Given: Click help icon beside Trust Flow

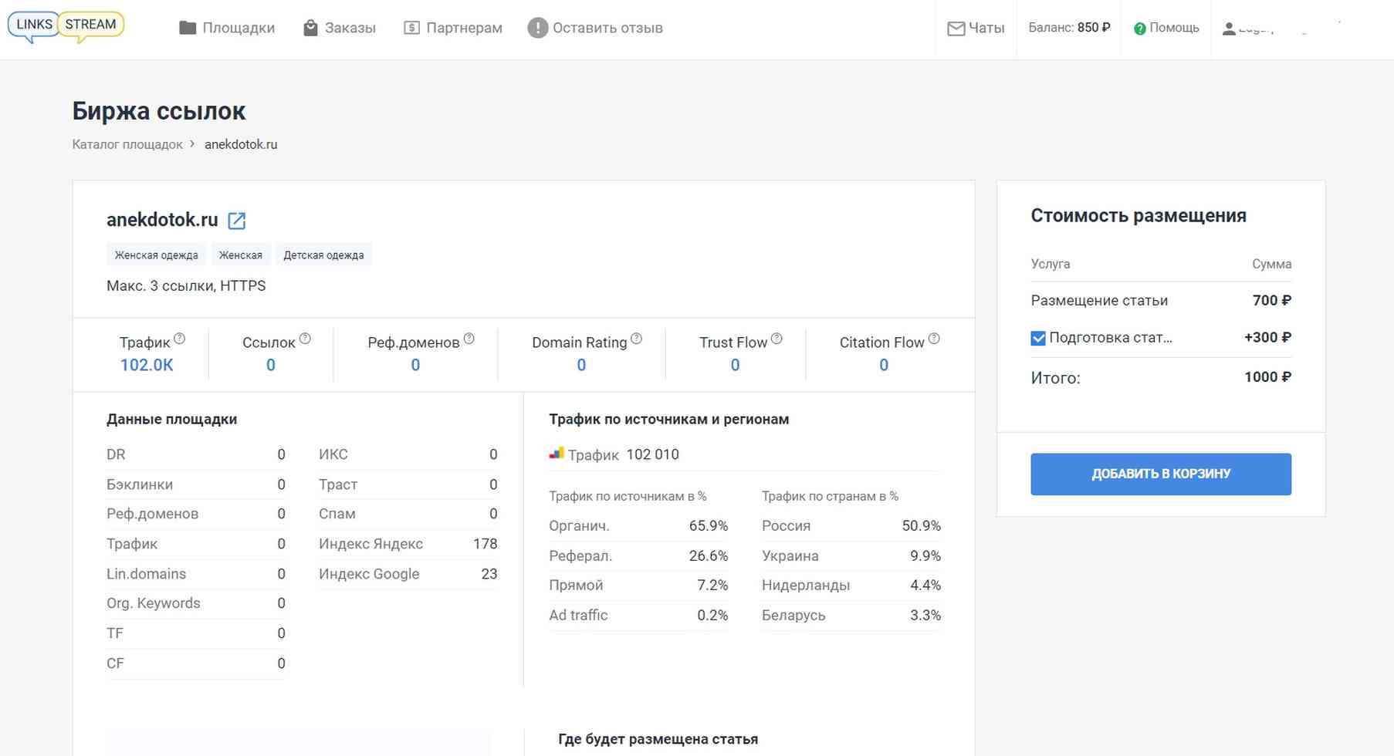Looking at the screenshot, I should pyautogui.click(x=777, y=339).
